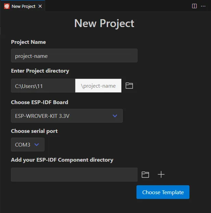
Task: Open the ESP-IDF Board dropdown
Action: click(67, 116)
